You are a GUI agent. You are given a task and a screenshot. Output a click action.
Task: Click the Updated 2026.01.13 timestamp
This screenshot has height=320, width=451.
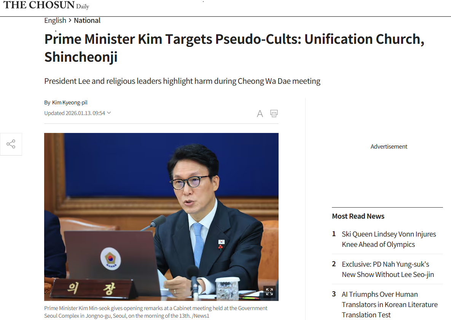[x=75, y=113]
